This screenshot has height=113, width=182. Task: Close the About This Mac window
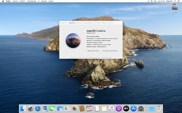point(61,23)
